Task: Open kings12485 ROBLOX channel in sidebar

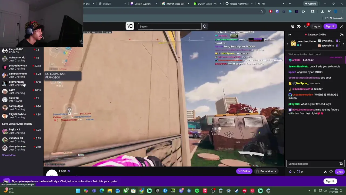Action: coord(22,51)
